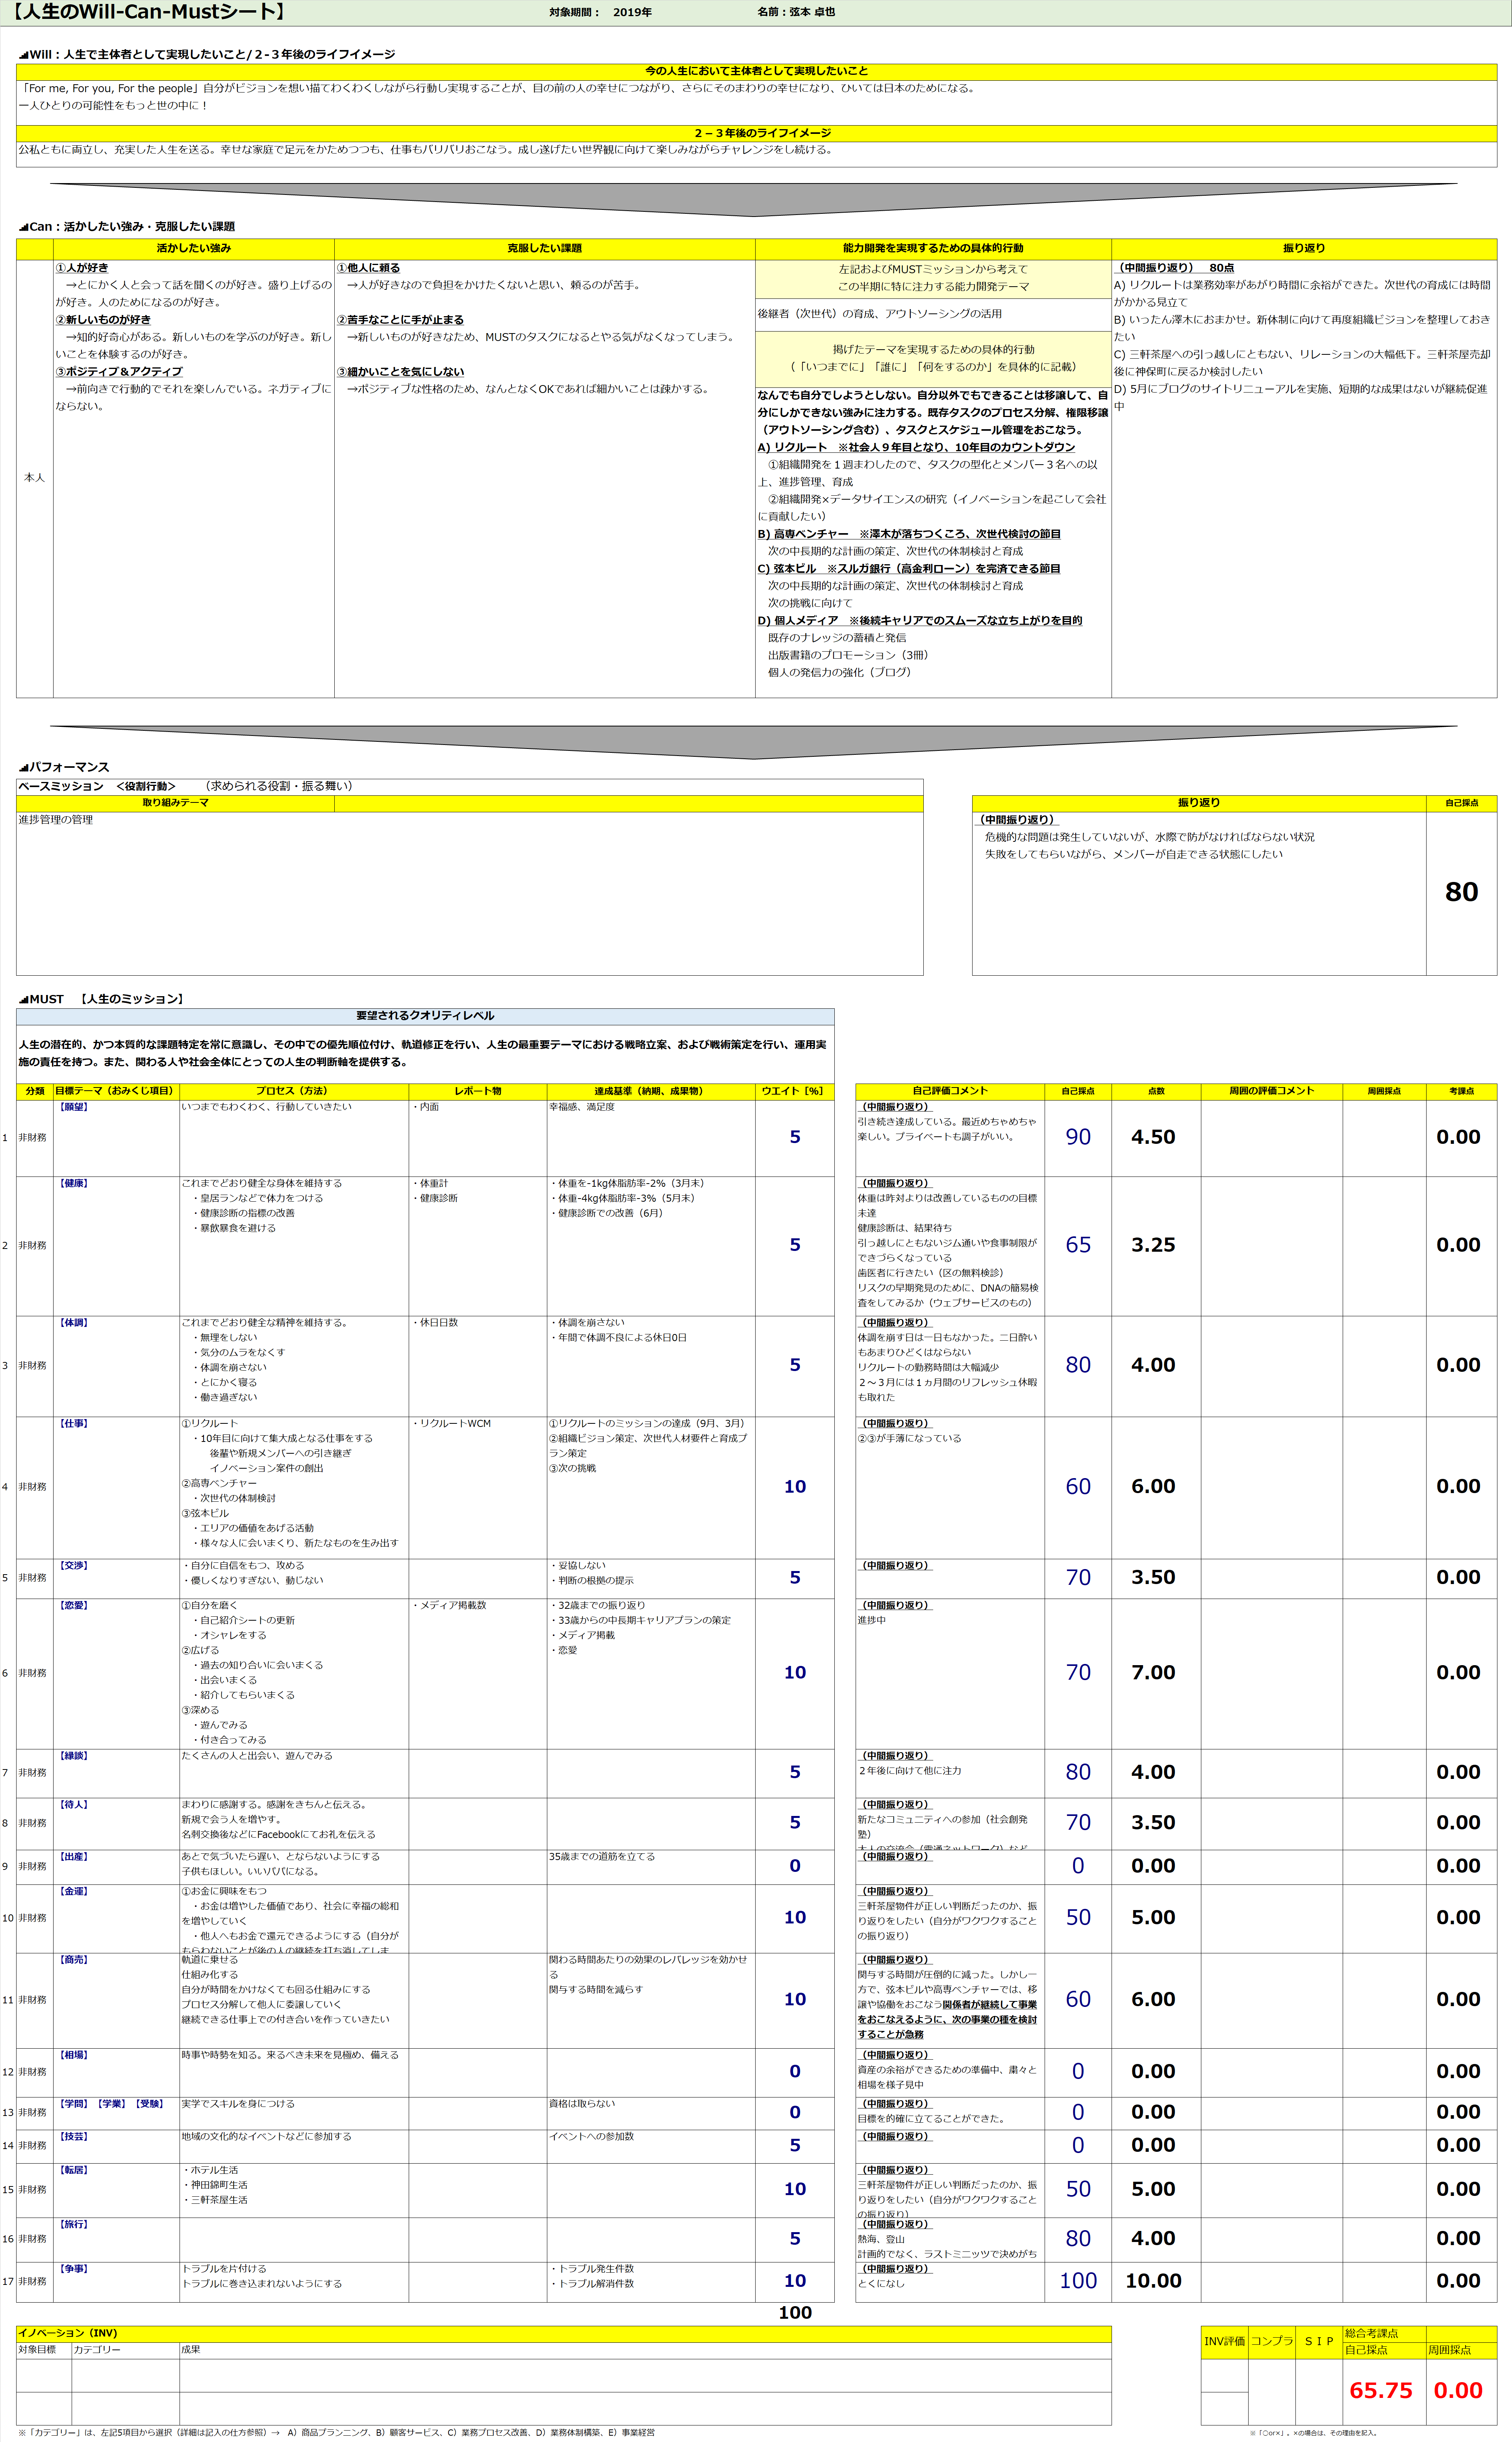Image resolution: width=1512 pixels, height=2442 pixels.
Task: Select the weight column total 100
Action: coord(795,2313)
